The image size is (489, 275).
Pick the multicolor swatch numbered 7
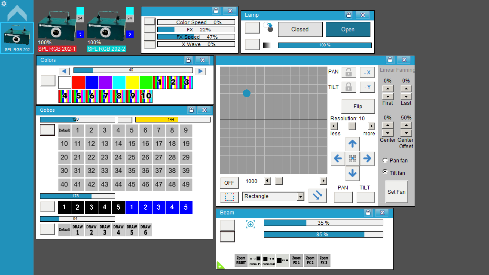(105, 96)
